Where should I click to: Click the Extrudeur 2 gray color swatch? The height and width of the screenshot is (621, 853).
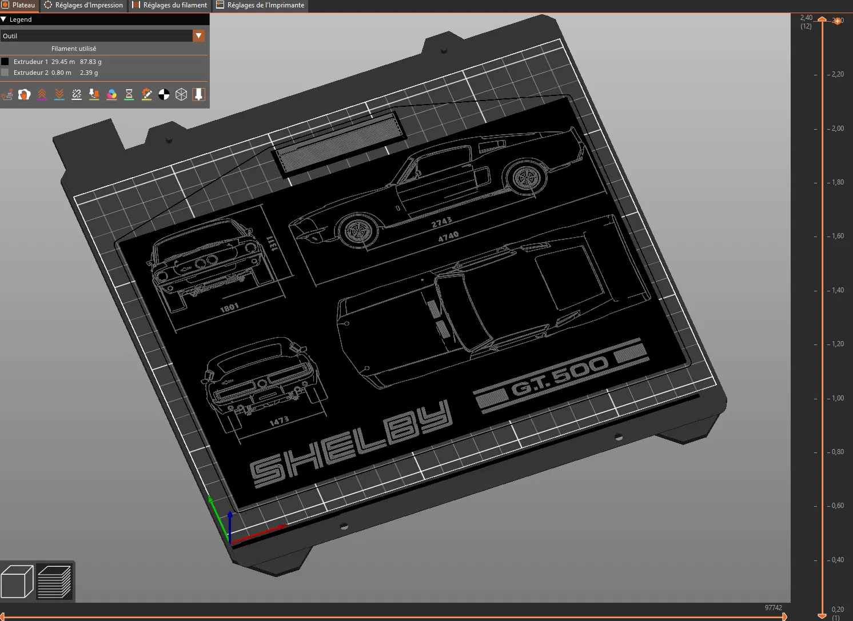click(x=5, y=73)
